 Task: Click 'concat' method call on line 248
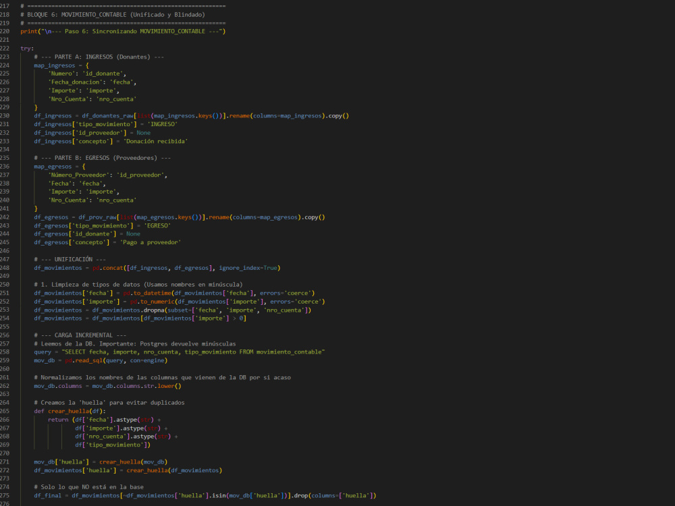[113, 268]
